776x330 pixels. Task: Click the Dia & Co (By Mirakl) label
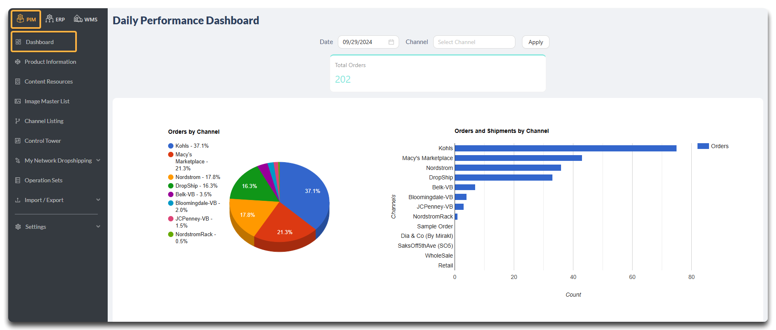coord(427,236)
